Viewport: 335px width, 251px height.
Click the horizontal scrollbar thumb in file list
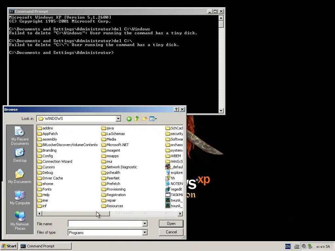click(76, 213)
